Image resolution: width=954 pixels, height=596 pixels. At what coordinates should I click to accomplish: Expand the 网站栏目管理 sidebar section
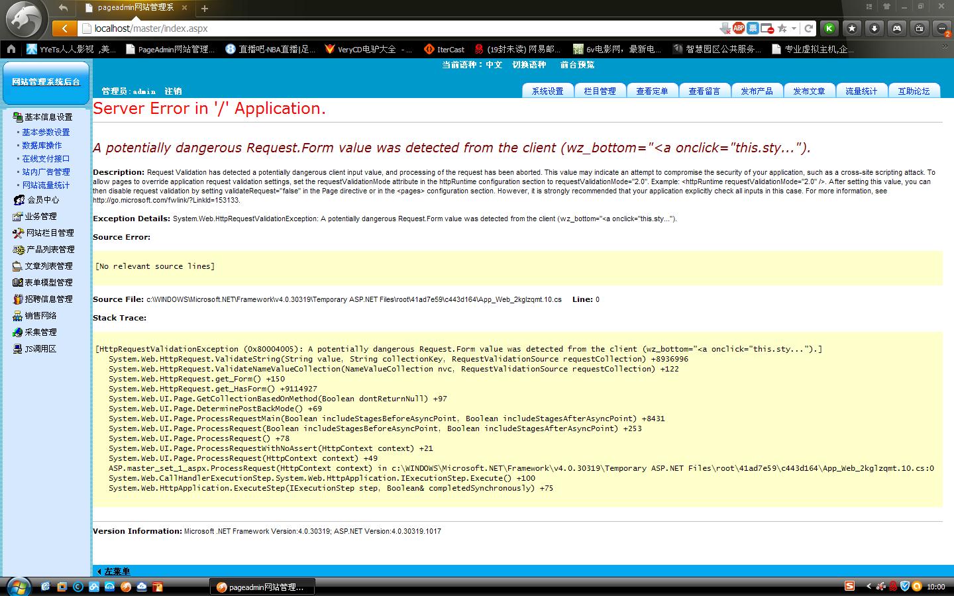[50, 233]
